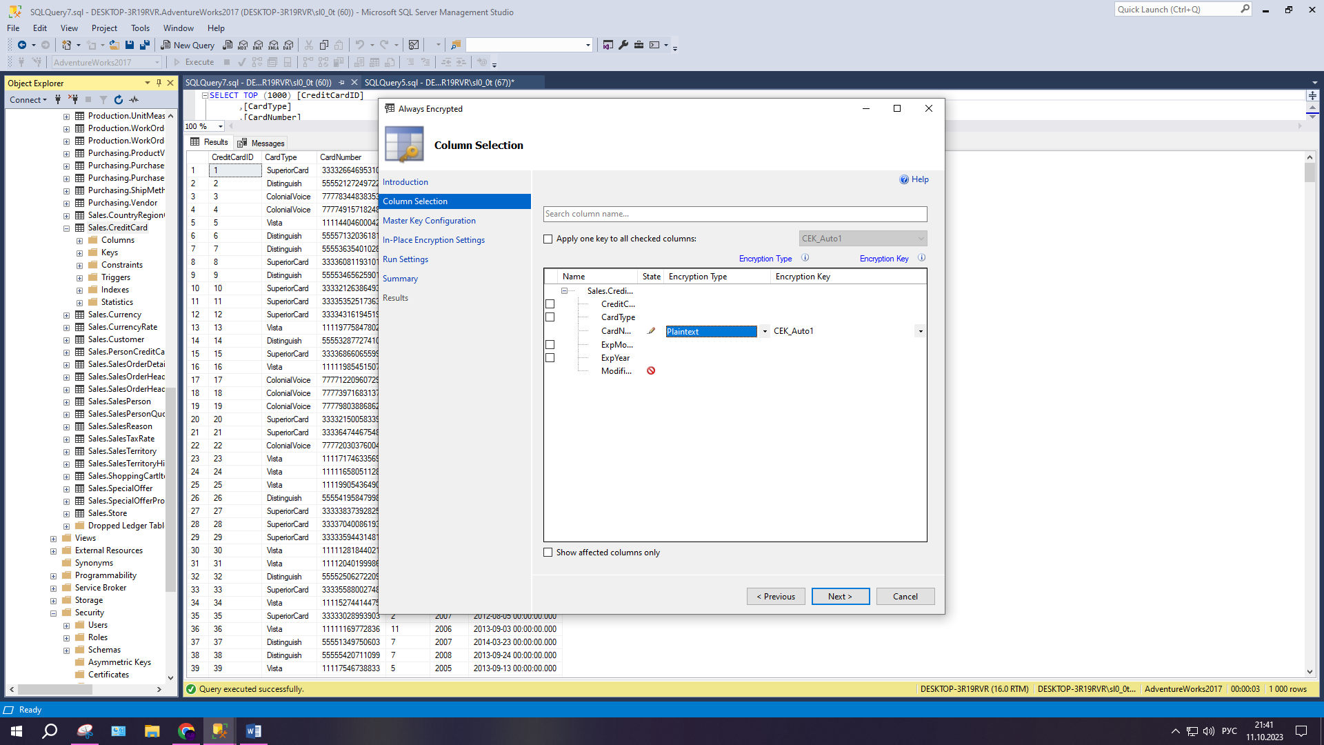Viewport: 1324px width, 745px height.
Task: Open File Explorer from taskbar
Action: (x=152, y=731)
